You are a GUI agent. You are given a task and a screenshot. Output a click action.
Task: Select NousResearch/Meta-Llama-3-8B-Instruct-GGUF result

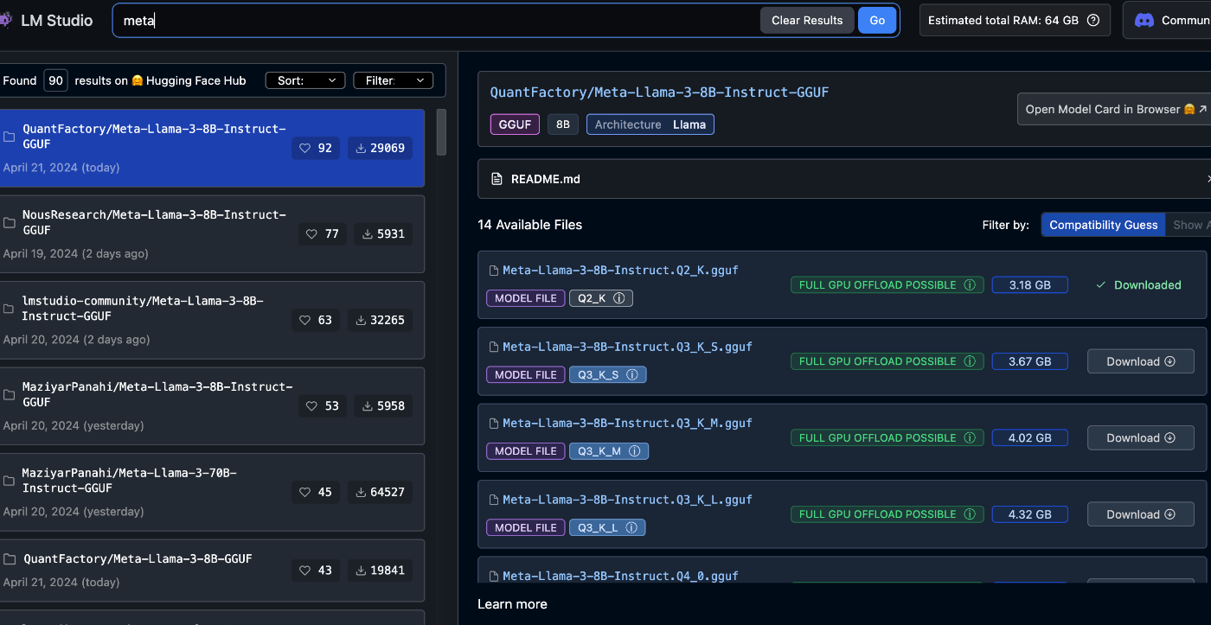pos(212,233)
